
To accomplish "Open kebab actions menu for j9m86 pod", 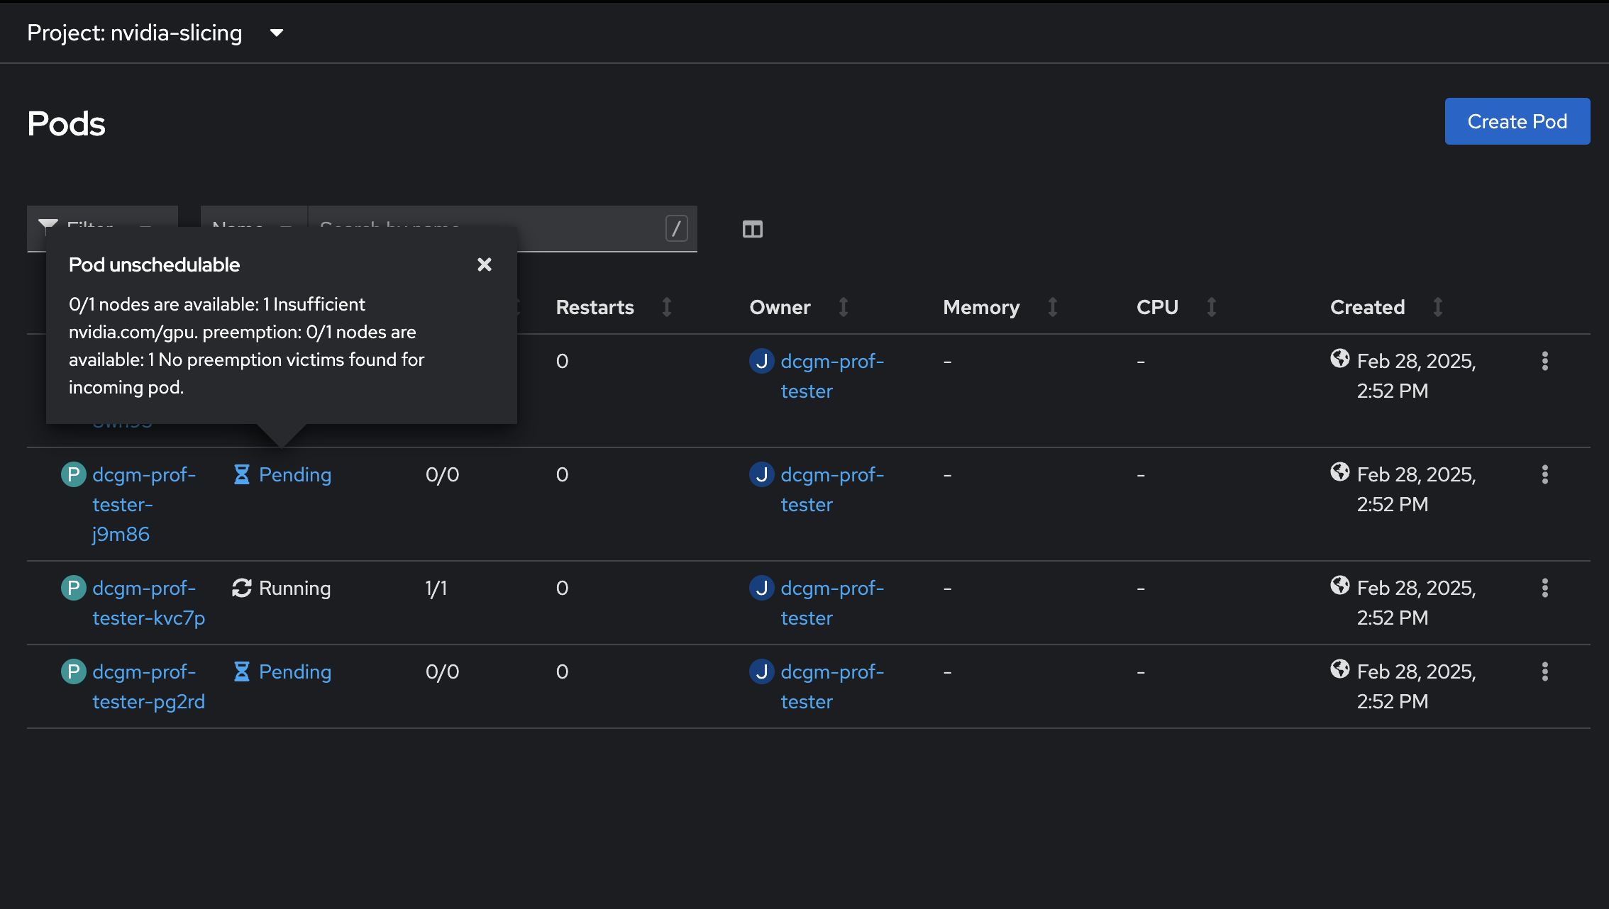I will click(x=1545, y=474).
